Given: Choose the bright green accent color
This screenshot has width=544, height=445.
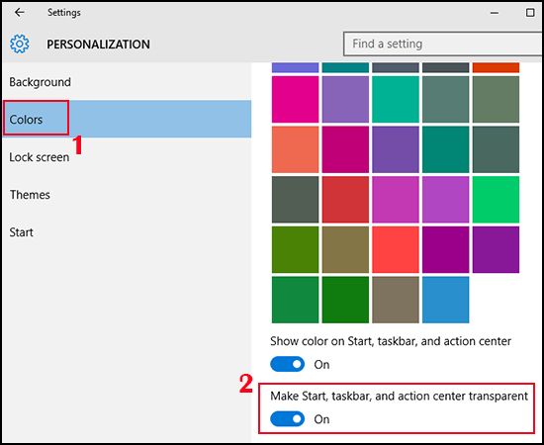Looking at the screenshot, I should [x=496, y=200].
